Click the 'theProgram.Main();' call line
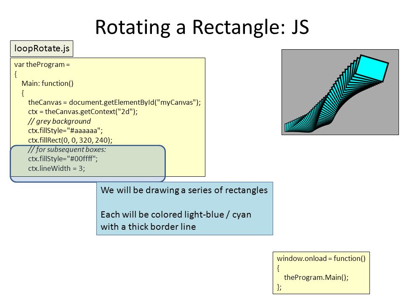 coord(316,277)
